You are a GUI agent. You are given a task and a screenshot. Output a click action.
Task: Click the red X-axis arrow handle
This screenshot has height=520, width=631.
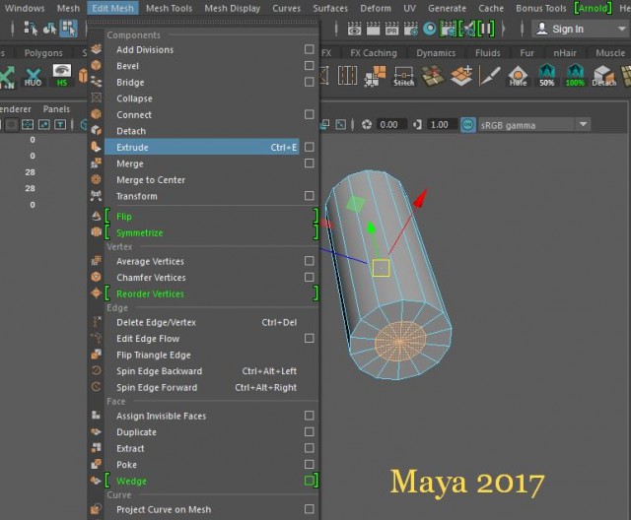click(420, 198)
